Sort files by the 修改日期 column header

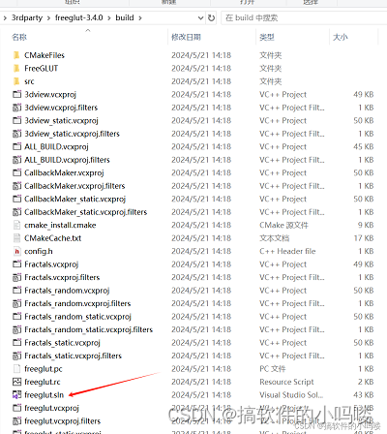coord(186,37)
